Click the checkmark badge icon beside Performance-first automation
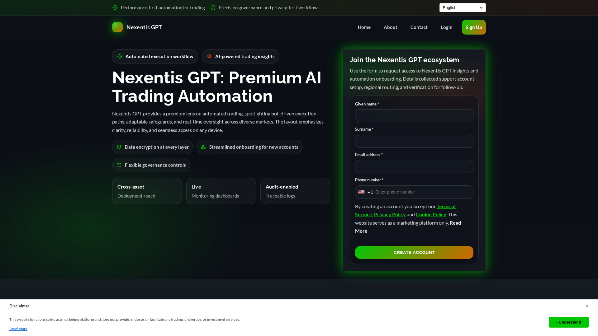This screenshot has height=336, width=598. point(115,7)
